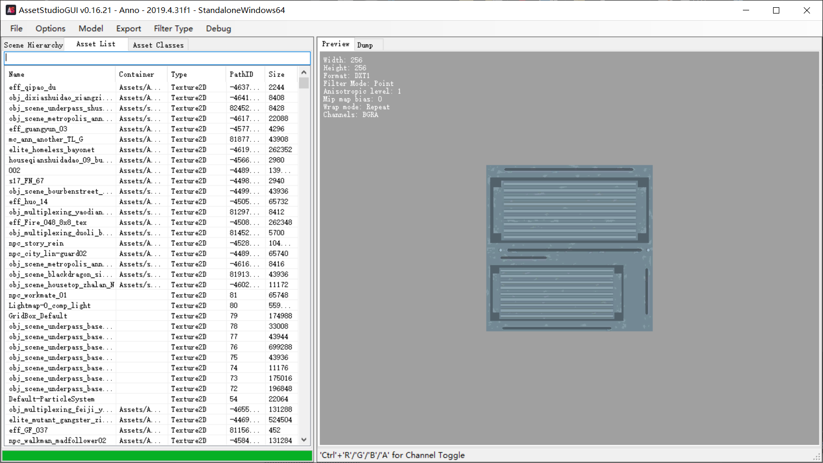Sort by the Container column header
The image size is (823, 463).
coord(141,74)
